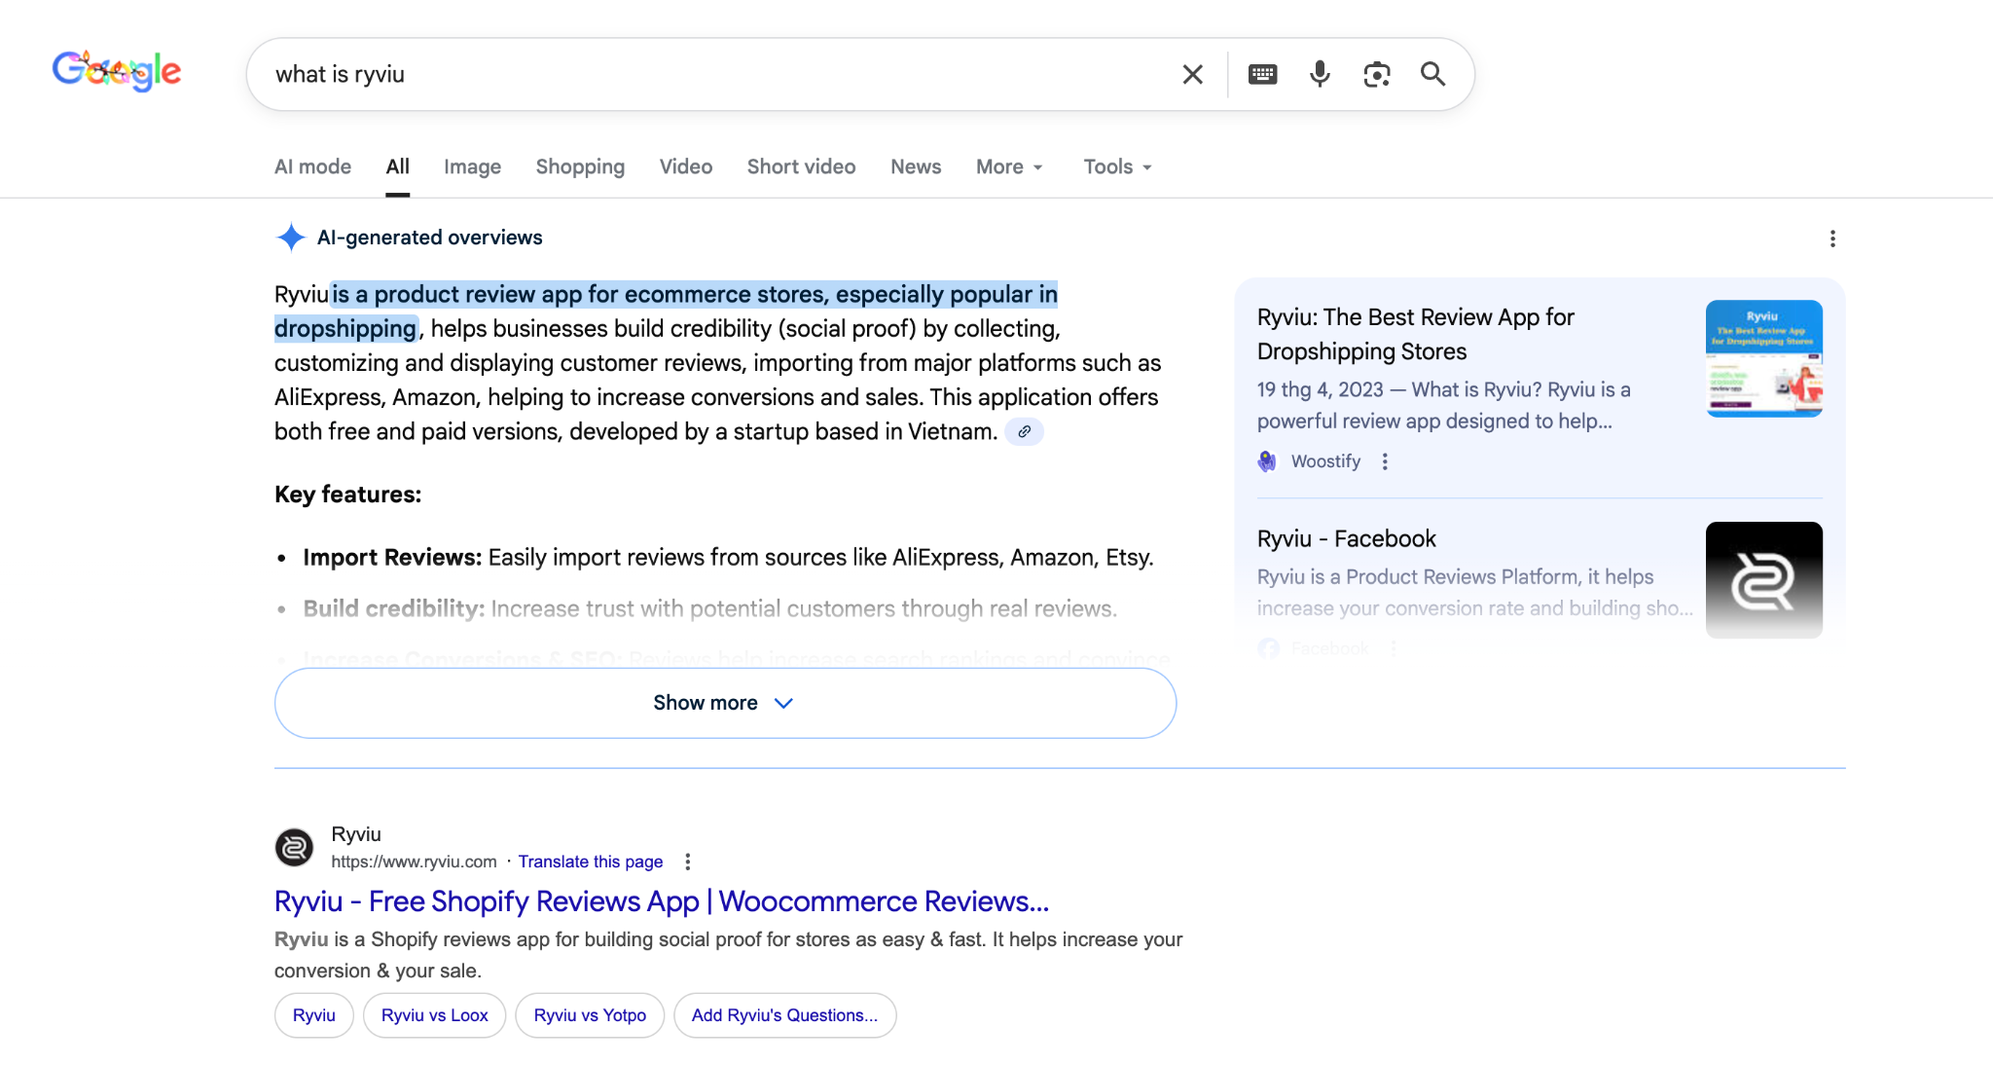Viewport: 1993px width, 1065px height.
Task: Open Woostify result three-dot menu
Action: [x=1385, y=461]
